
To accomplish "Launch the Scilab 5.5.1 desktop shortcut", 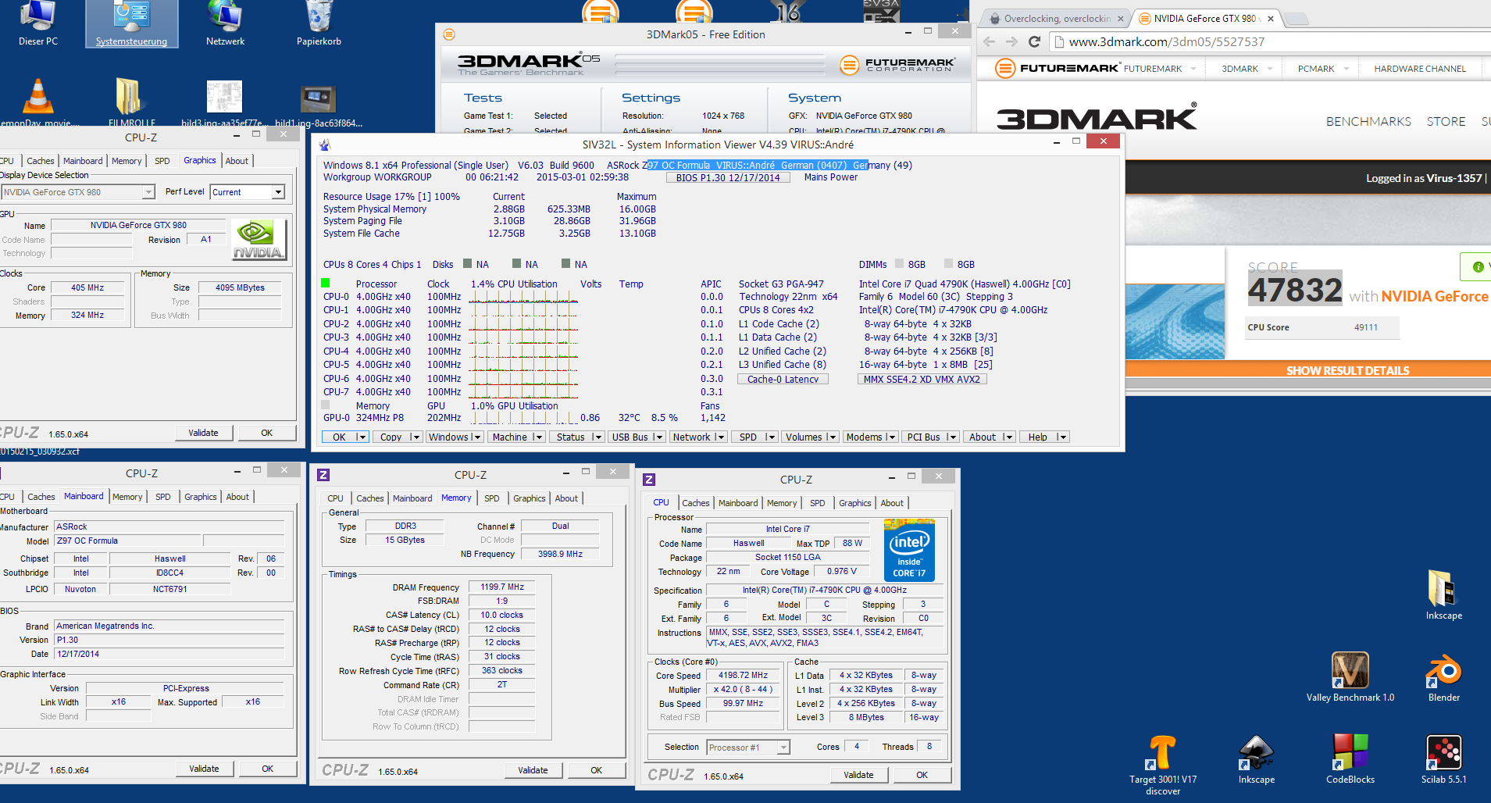I will [x=1443, y=759].
